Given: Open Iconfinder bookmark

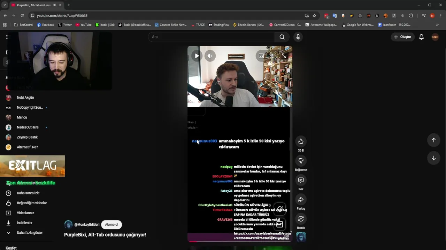Looking at the screenshot, I should (394, 25).
